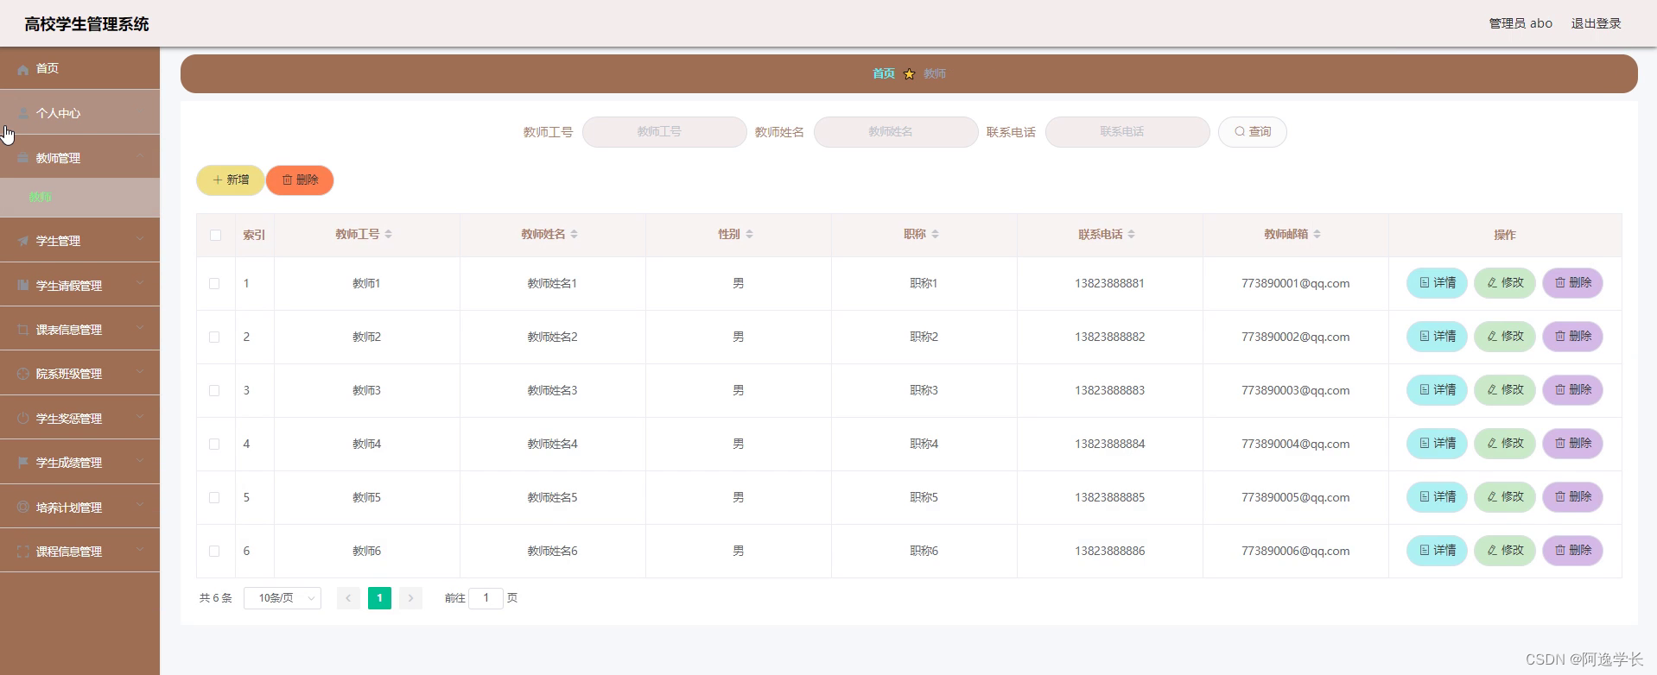Sort by 联系电话 column arrows

pyautogui.click(x=1132, y=234)
